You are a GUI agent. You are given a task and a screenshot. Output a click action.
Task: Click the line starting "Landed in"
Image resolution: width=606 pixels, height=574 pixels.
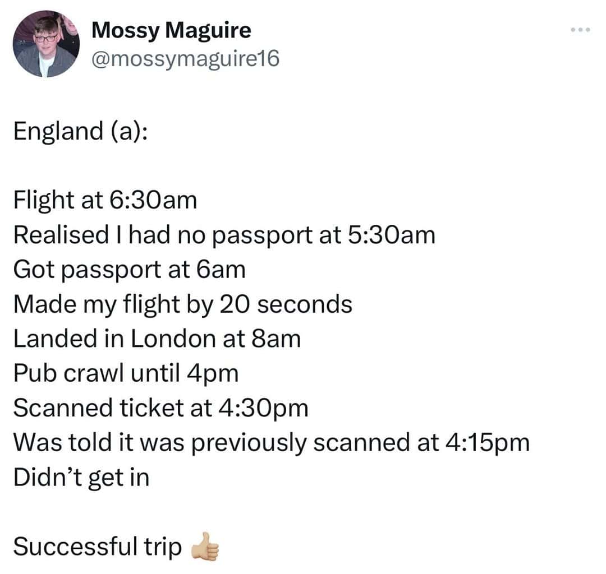click(157, 339)
